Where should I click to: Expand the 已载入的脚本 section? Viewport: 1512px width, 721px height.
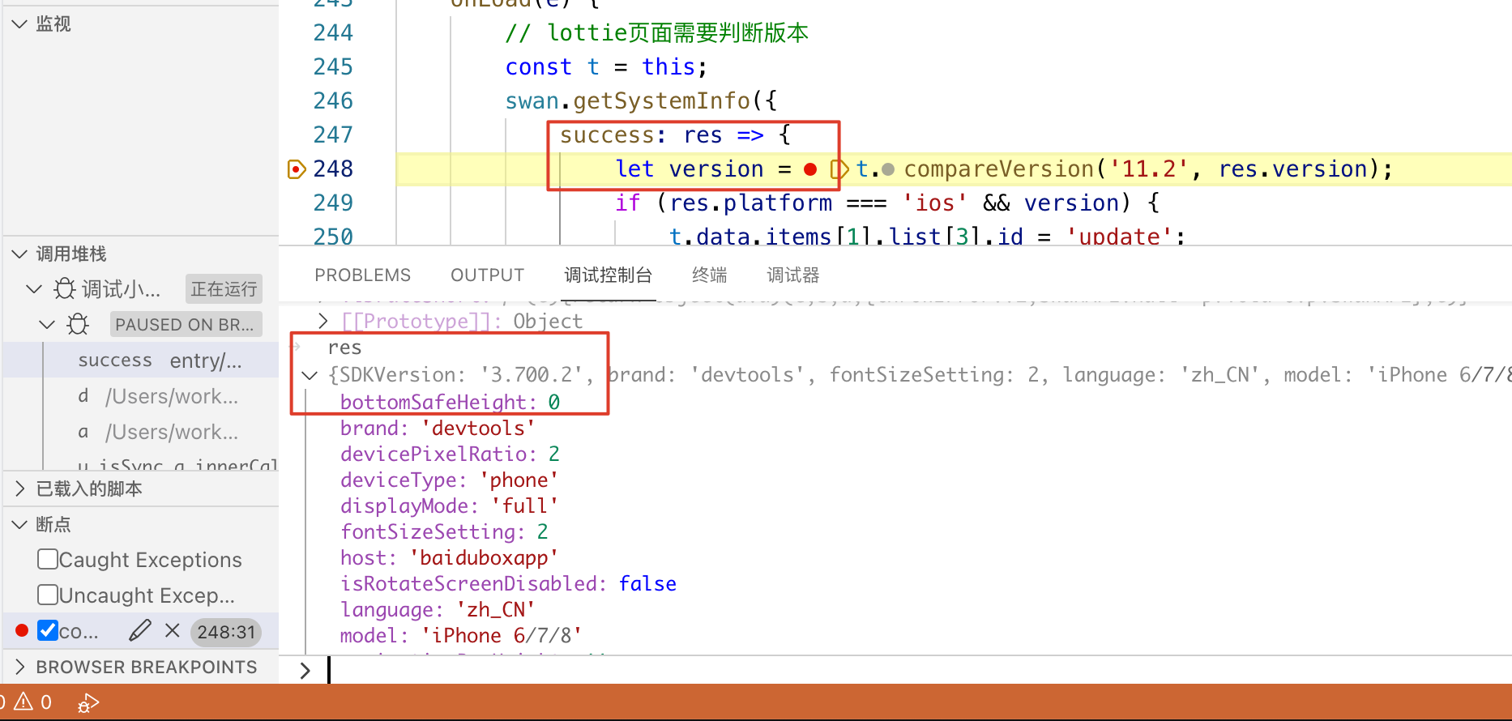(20, 488)
